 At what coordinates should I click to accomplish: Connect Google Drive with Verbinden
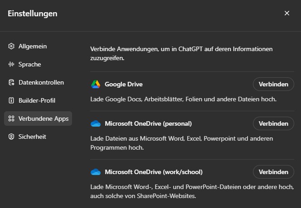pyautogui.click(x=273, y=84)
